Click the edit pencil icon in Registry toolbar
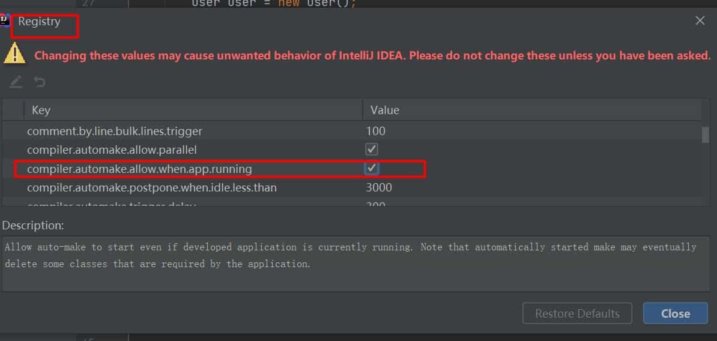The width and height of the screenshot is (717, 341). (16, 82)
